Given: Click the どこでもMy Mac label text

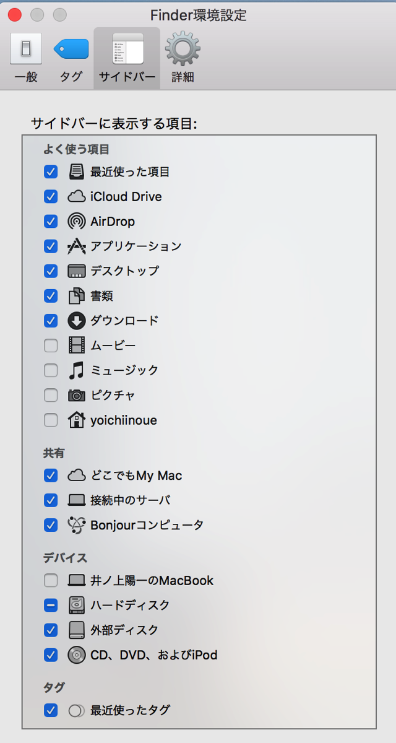Looking at the screenshot, I should click(x=136, y=476).
